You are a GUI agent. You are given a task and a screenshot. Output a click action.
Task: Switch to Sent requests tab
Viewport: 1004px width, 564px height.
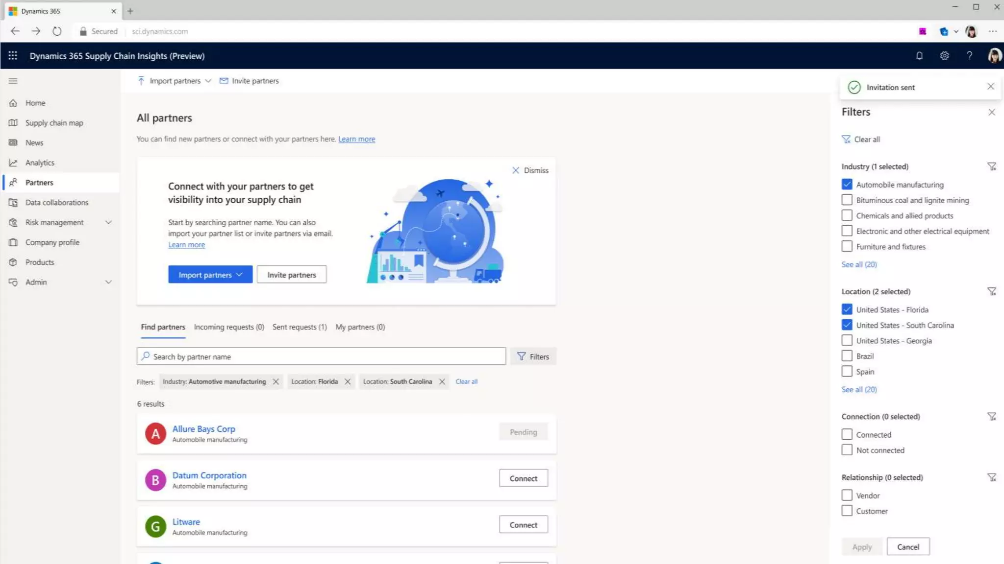pos(299,327)
